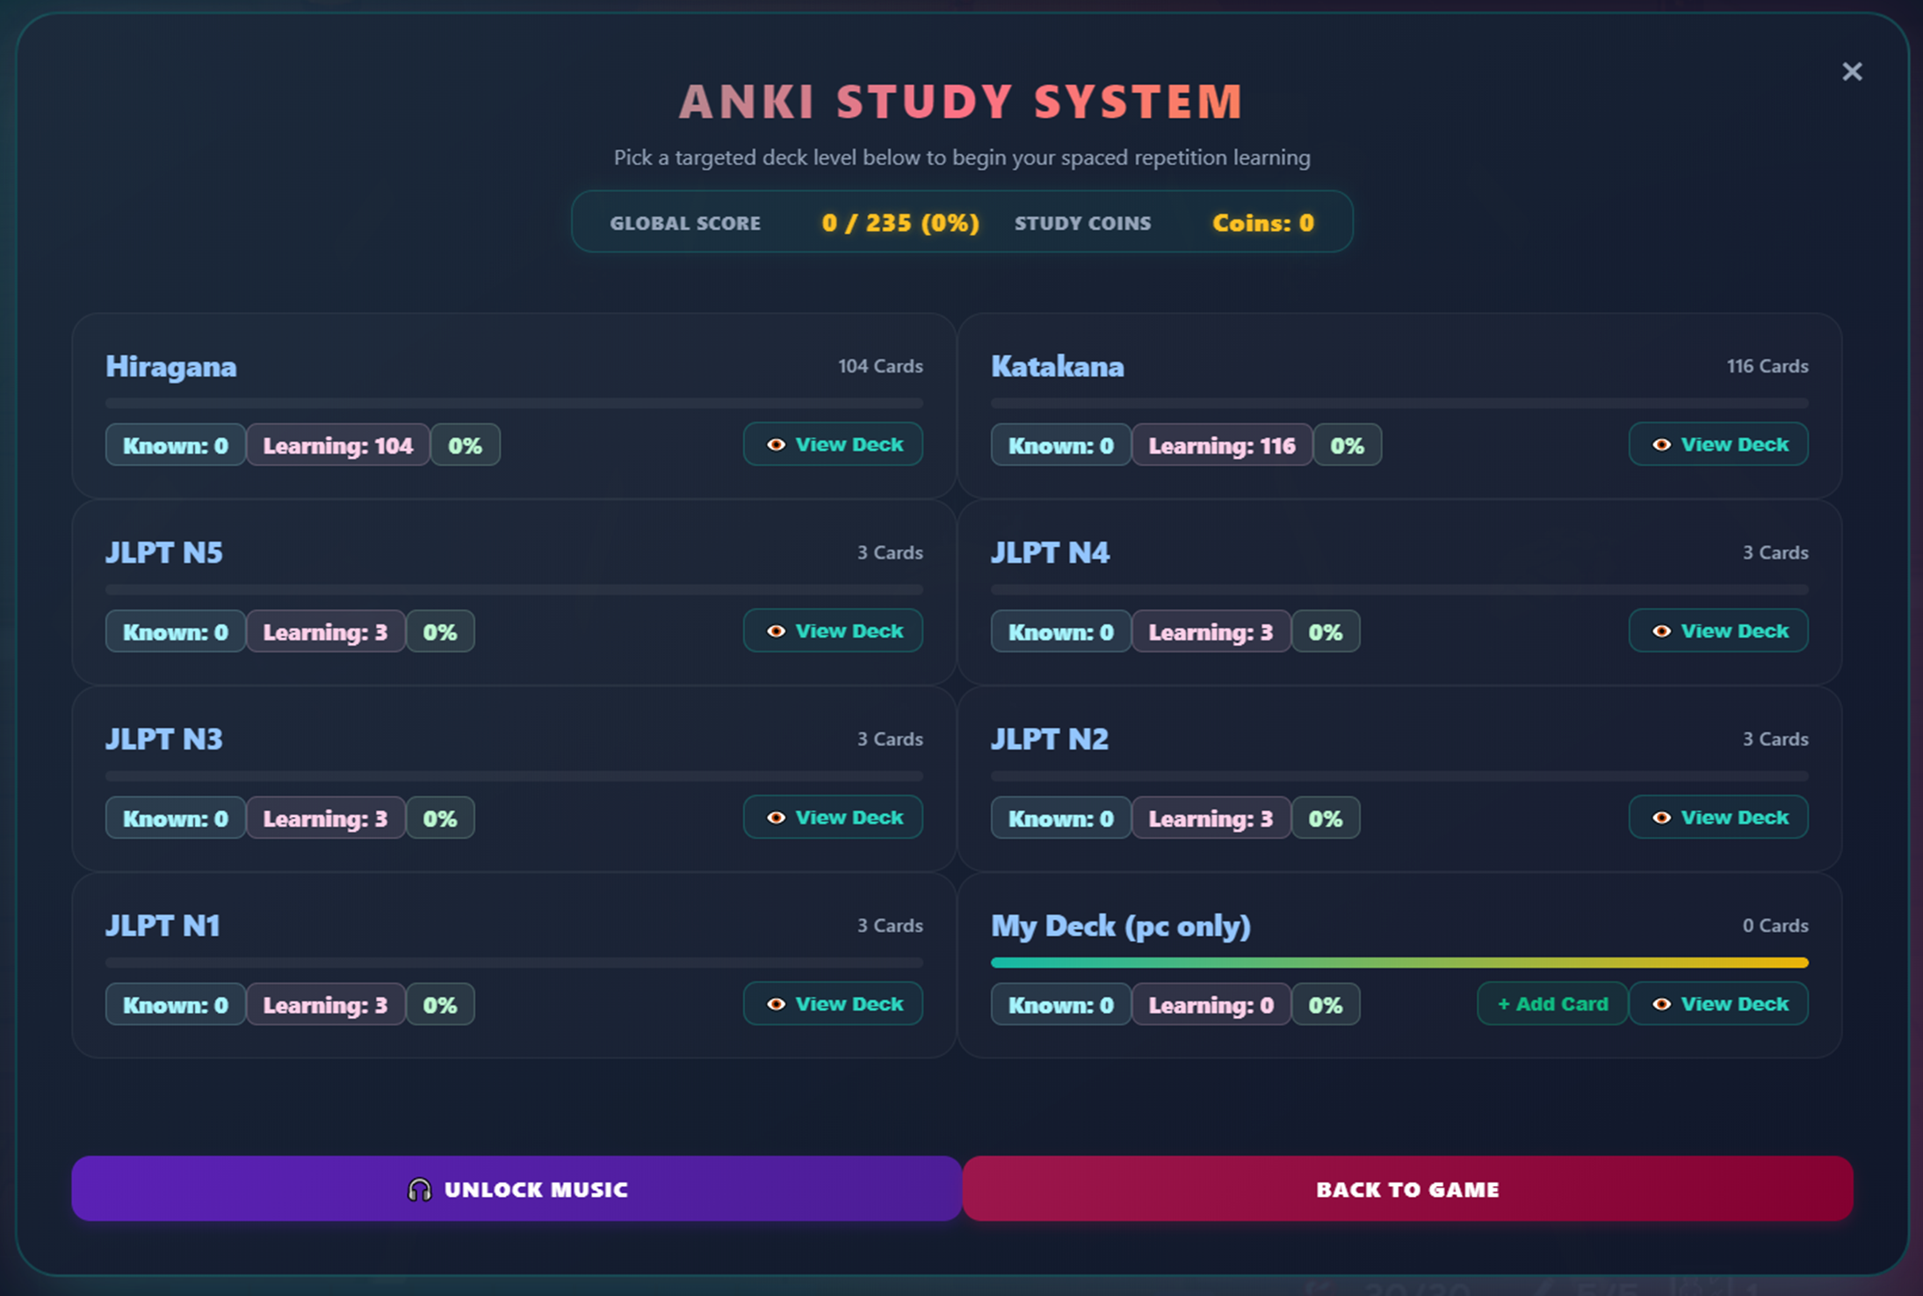Screen dimensions: 1923x1296
Task: Click JLPT N3's 0% badge
Action: point(440,818)
